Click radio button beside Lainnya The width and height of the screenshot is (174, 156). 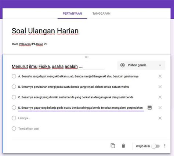click(x=14, y=118)
